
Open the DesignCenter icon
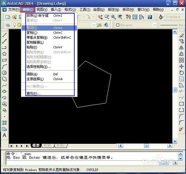135,17
